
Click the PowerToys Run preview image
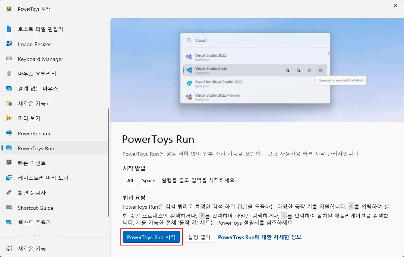point(257,70)
